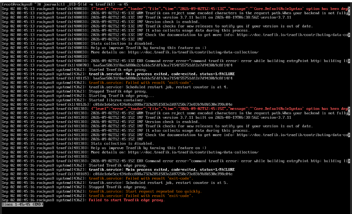
Task: Click the truncation arrow ending the 08:45:15 ERR Command error line
Action: tap(349, 161)
